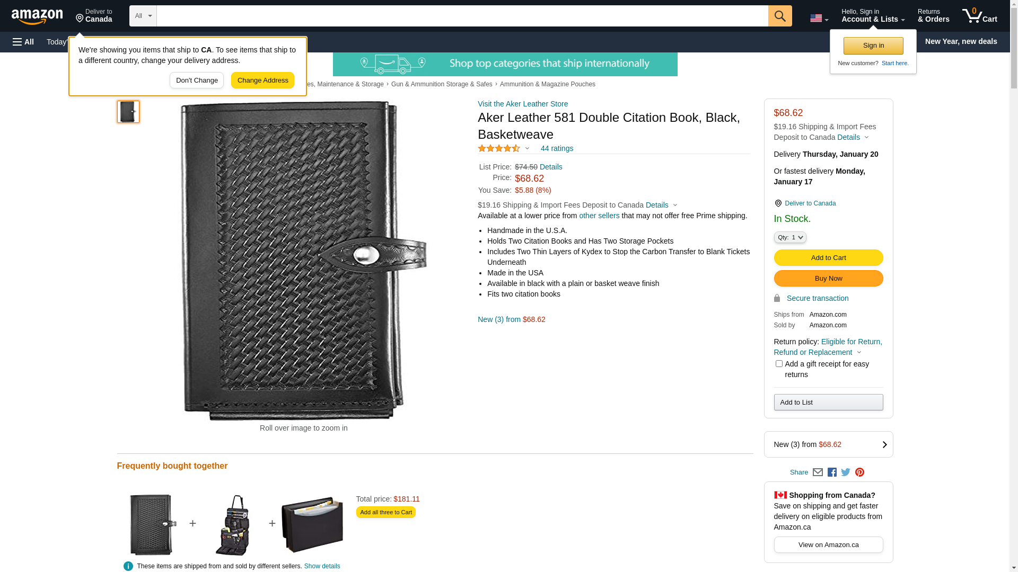Screen dimensions: 1018x572
Task: Expand the Add to List dropdown
Action: click(x=828, y=403)
